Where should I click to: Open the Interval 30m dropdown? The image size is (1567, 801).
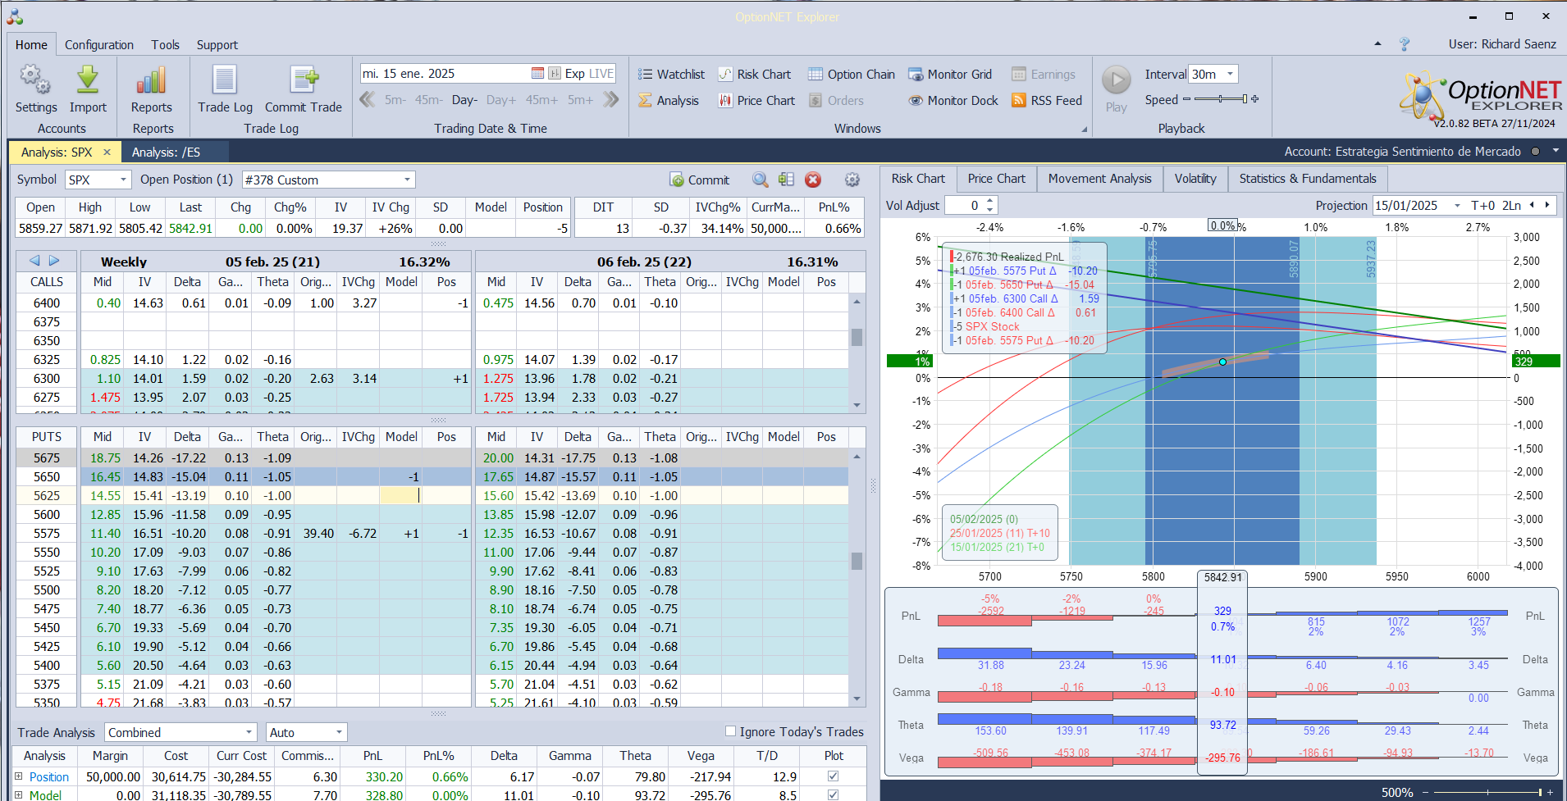click(x=1230, y=75)
